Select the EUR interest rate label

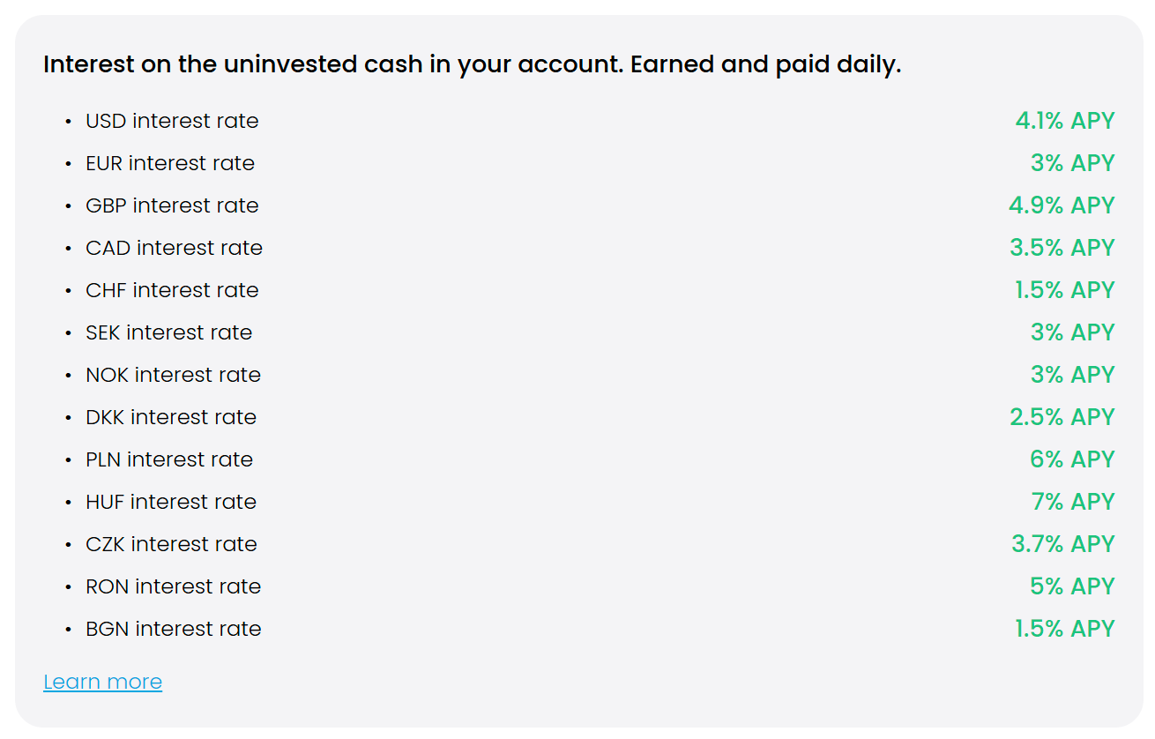170,163
